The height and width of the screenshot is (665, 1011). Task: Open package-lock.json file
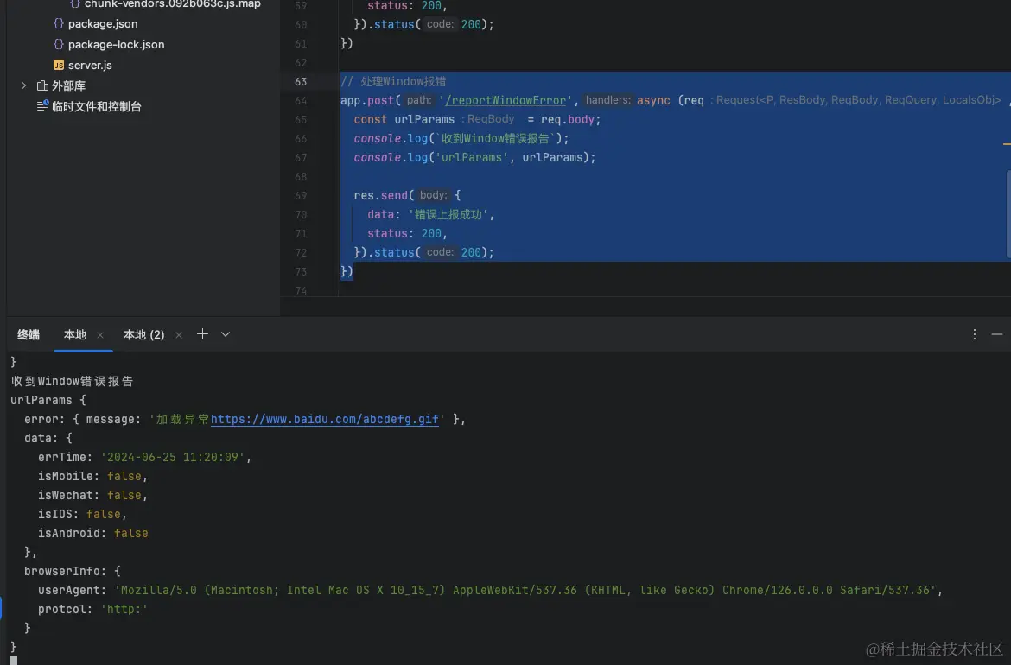click(x=116, y=44)
